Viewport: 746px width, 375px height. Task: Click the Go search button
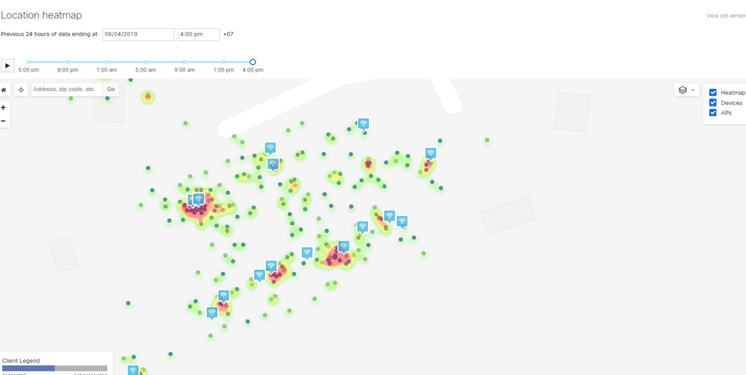click(111, 89)
